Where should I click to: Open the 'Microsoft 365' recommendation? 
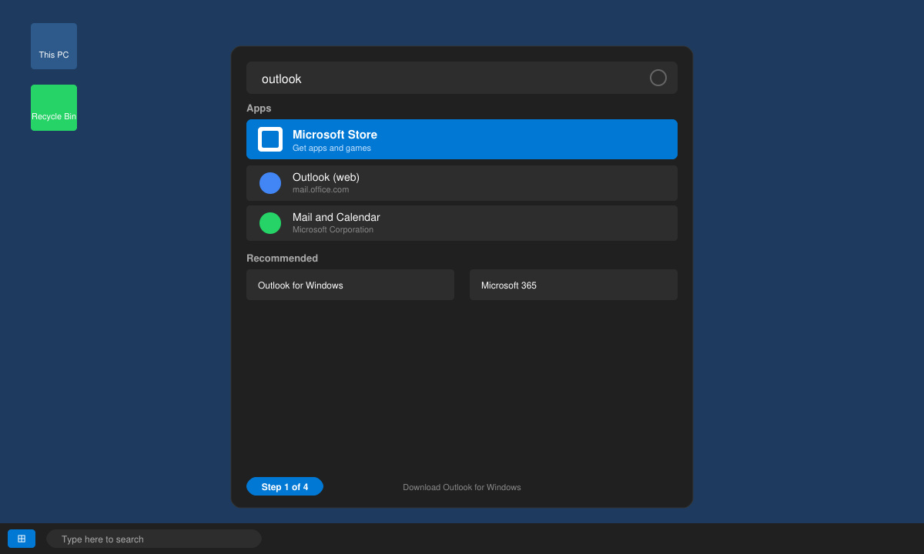[x=574, y=285]
